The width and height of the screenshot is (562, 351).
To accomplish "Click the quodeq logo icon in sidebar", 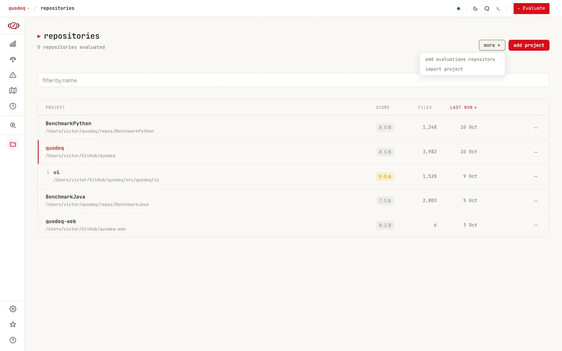I will (13, 26).
